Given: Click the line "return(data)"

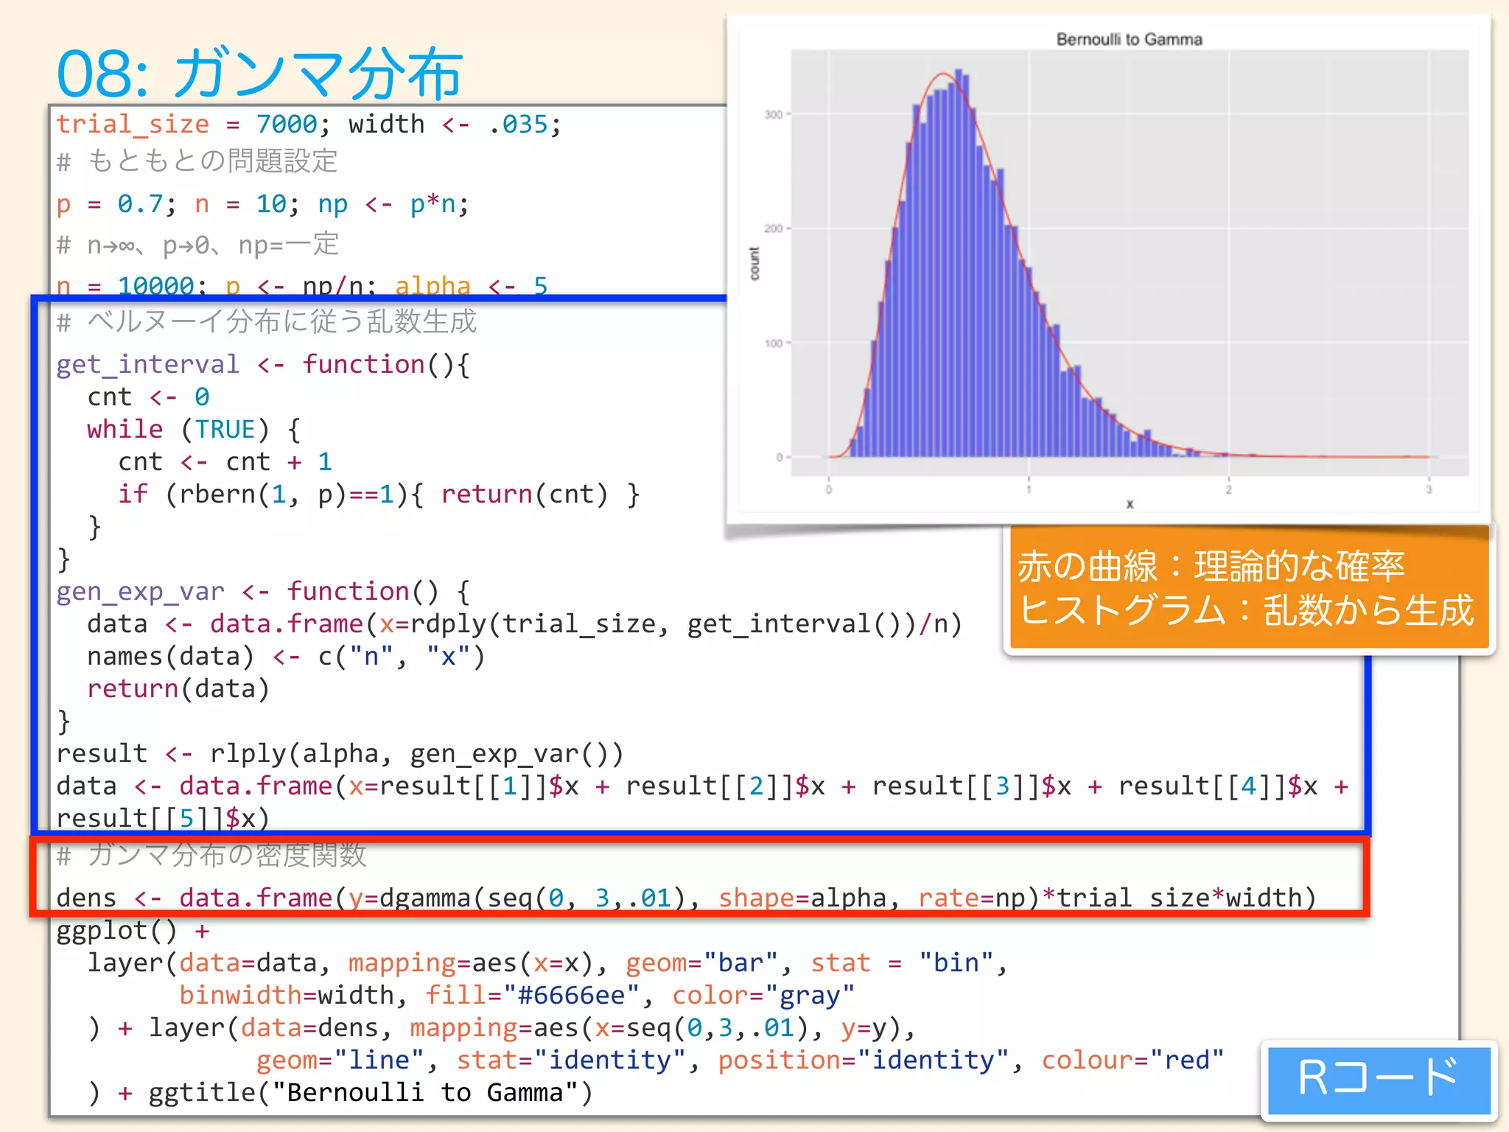Looking at the screenshot, I should tap(178, 688).
